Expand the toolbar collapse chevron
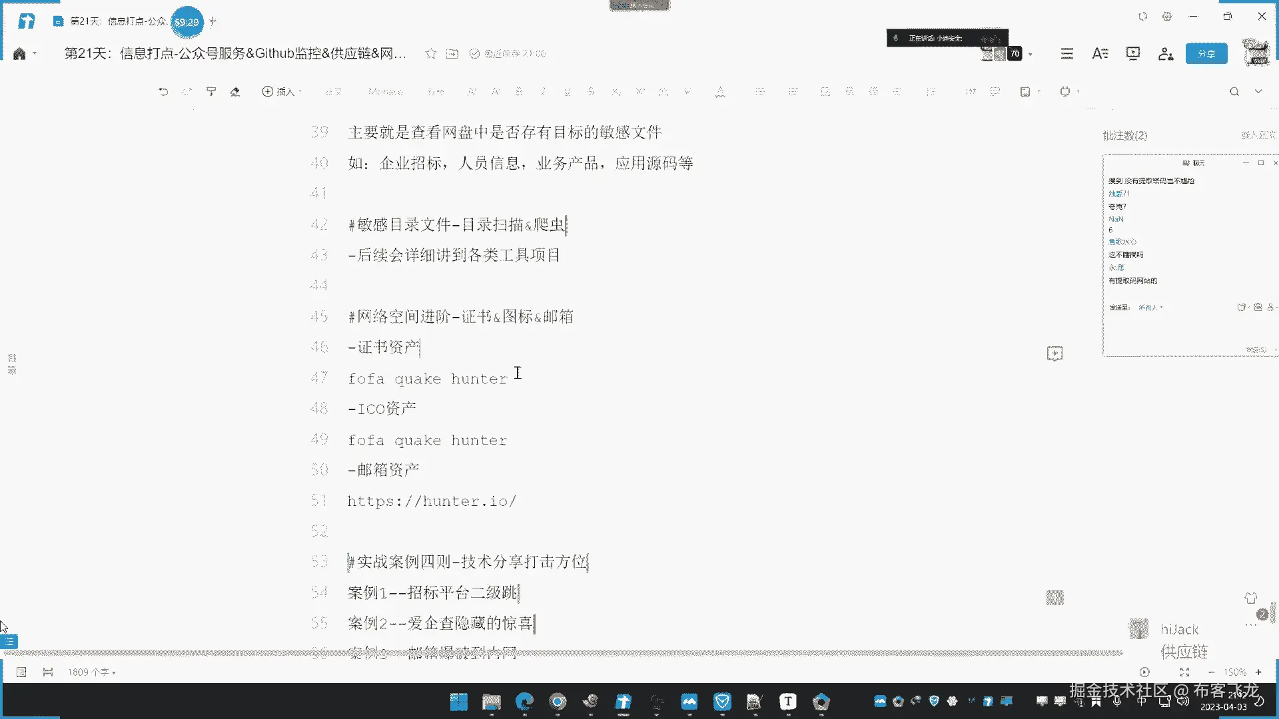The image size is (1279, 719). (1258, 92)
